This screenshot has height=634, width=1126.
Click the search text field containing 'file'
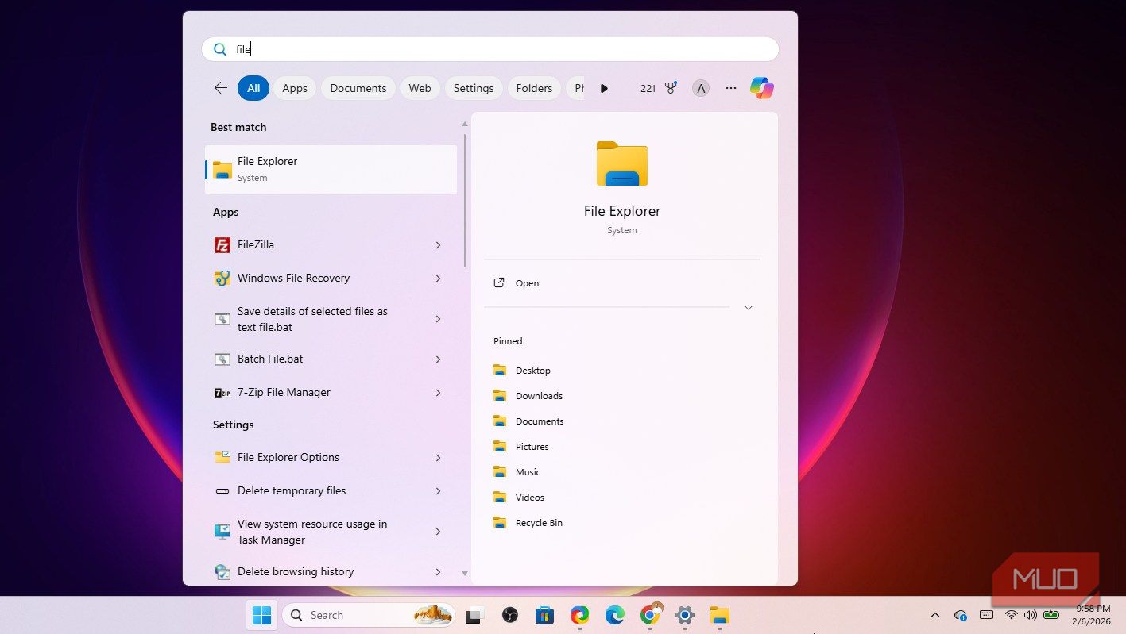point(490,49)
